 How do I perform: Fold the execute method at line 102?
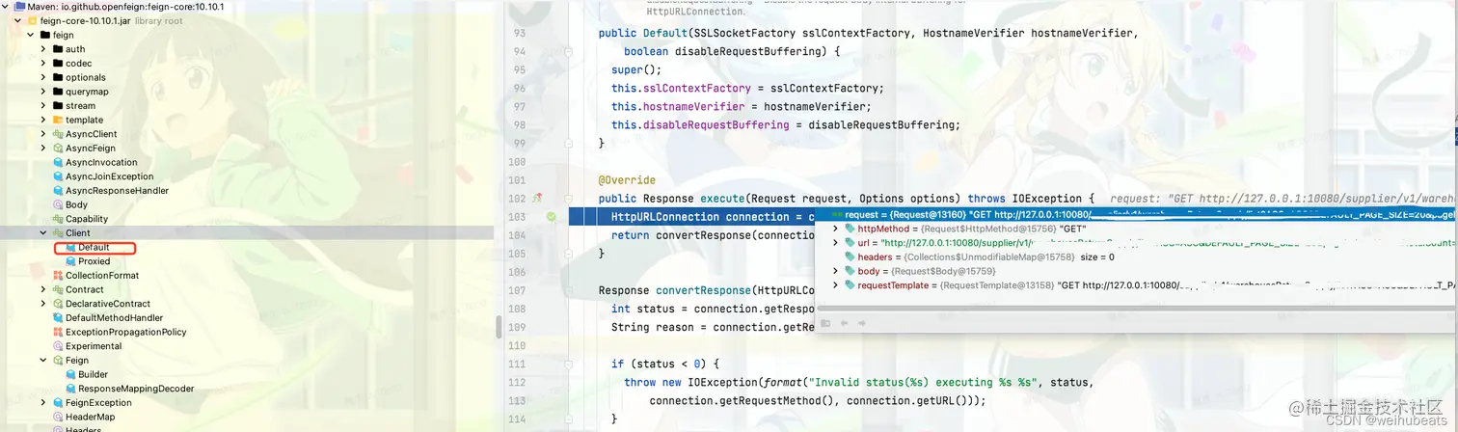[569, 198]
